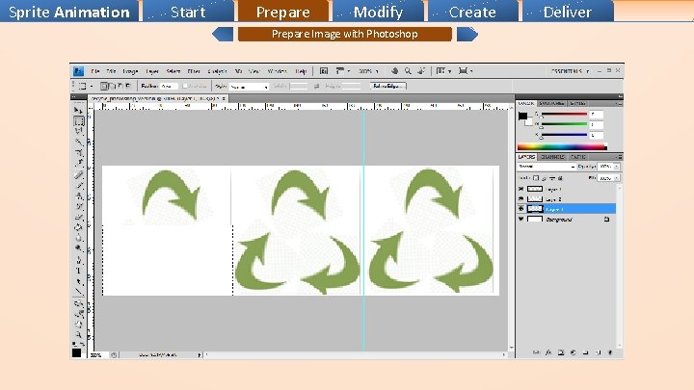The width and height of the screenshot is (694, 390).
Task: Open the tool preset picker arrow
Action: coord(92,87)
